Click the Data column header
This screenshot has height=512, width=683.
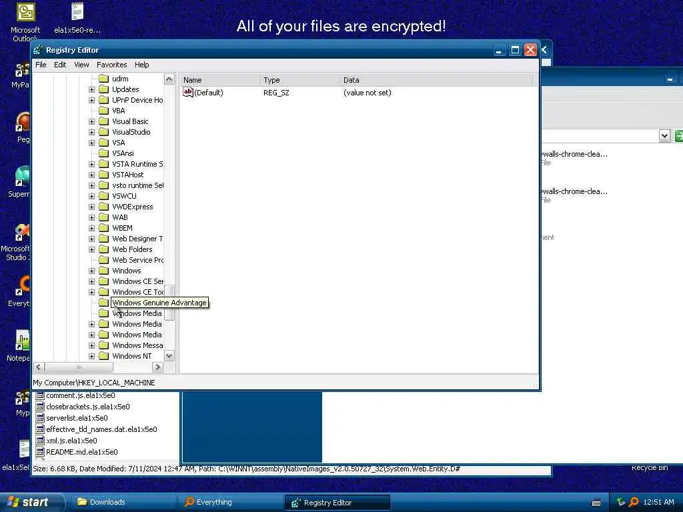click(436, 80)
